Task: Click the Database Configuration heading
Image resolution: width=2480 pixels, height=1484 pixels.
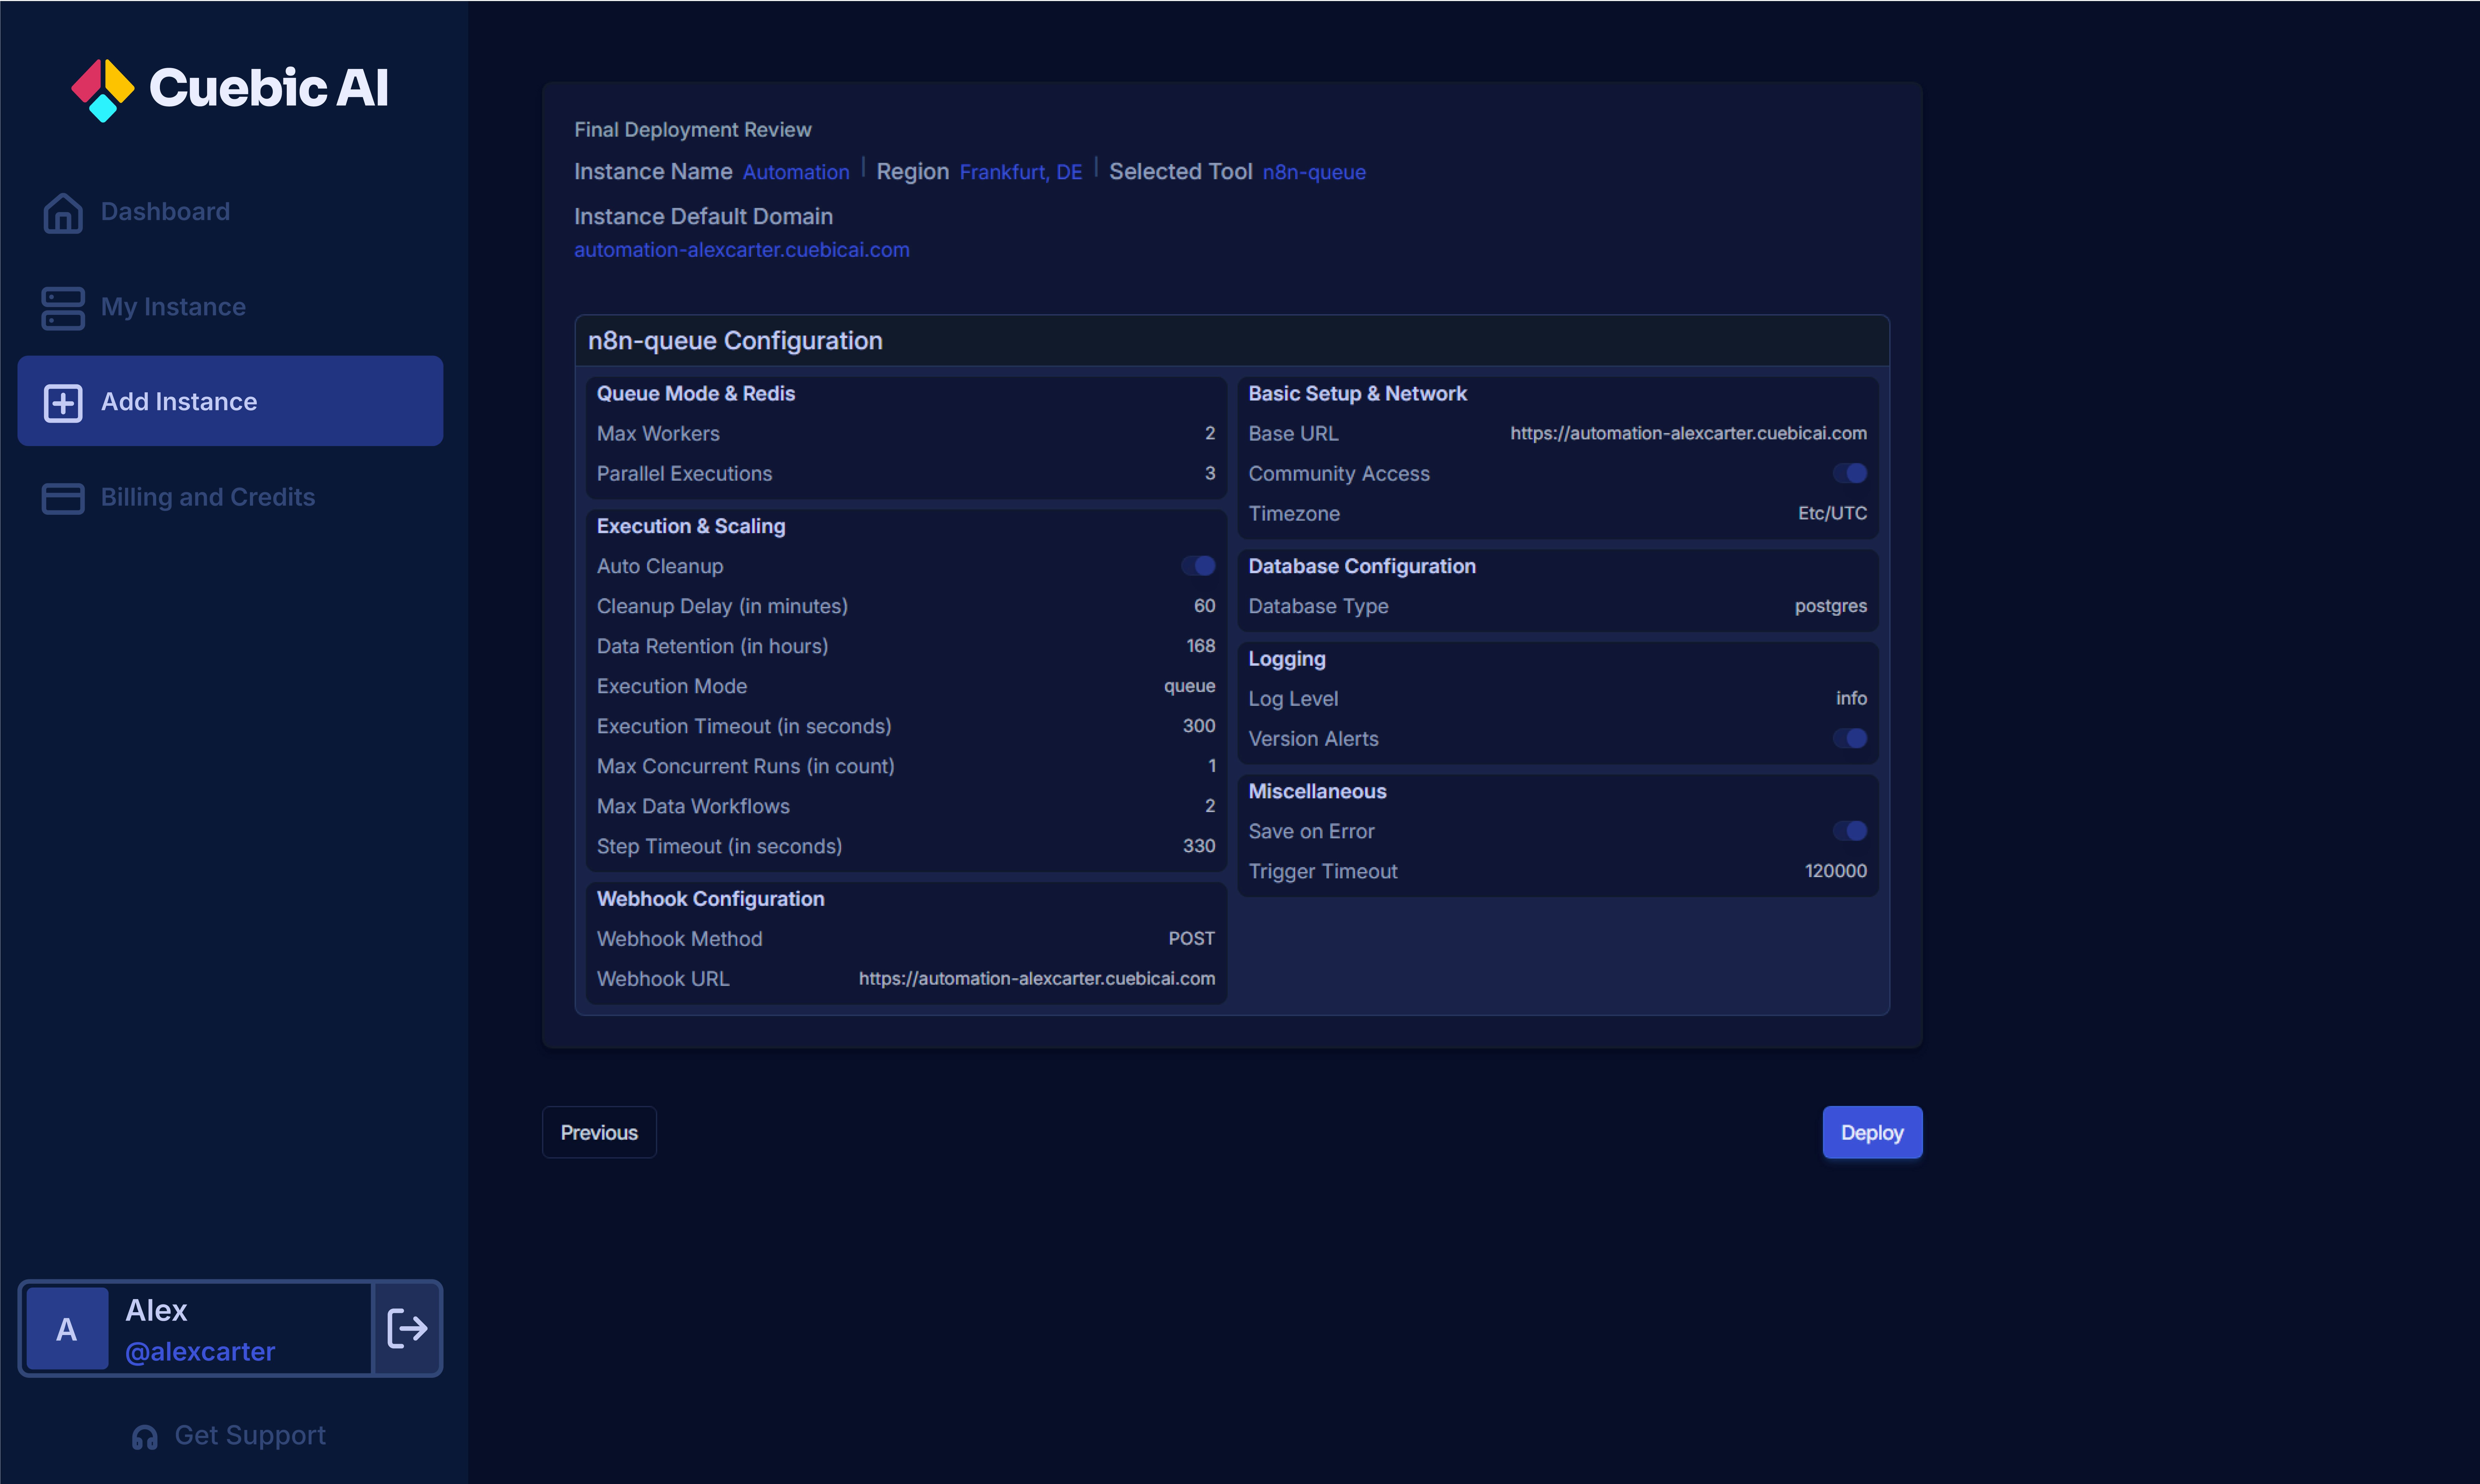Action: [x=1362, y=566]
